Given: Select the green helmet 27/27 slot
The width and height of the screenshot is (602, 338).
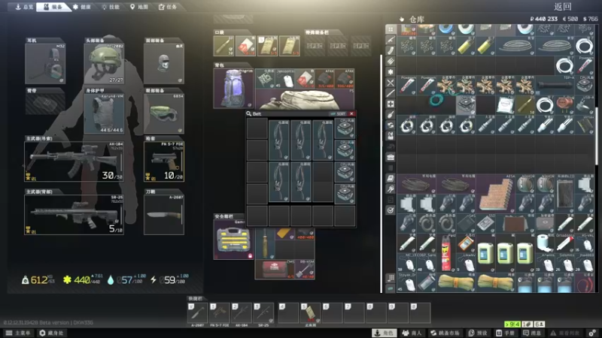Looking at the screenshot, I should [104, 64].
